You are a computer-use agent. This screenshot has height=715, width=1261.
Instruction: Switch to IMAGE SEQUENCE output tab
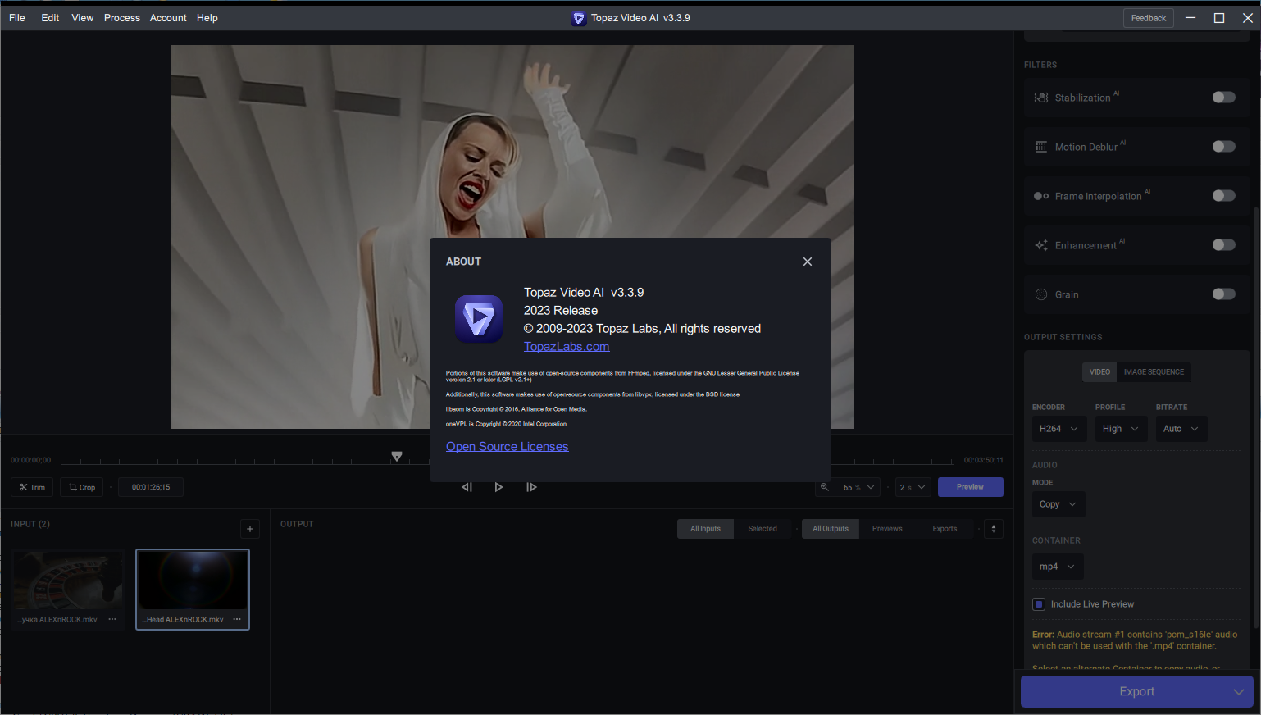[1154, 372]
